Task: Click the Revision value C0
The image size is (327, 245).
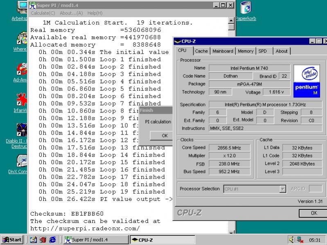Action: (x=311, y=120)
